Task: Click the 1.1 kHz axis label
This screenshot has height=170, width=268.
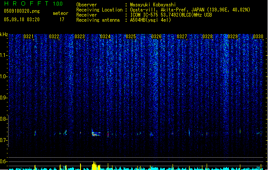Action: coord(4,55)
